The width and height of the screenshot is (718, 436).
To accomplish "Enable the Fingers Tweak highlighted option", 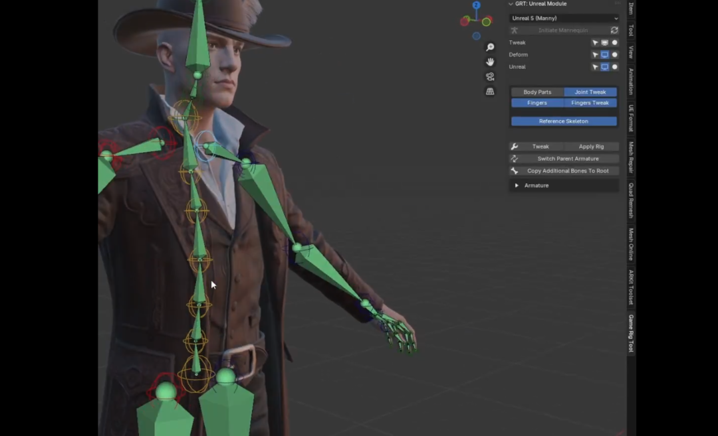I will point(590,103).
